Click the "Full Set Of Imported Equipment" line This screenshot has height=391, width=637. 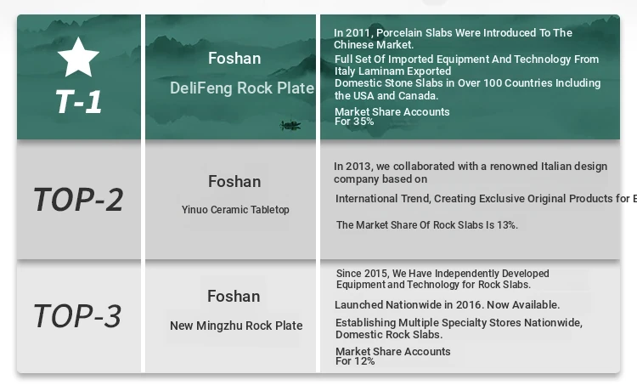point(466,65)
